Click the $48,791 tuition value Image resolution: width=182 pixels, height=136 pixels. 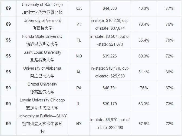click(110, 88)
